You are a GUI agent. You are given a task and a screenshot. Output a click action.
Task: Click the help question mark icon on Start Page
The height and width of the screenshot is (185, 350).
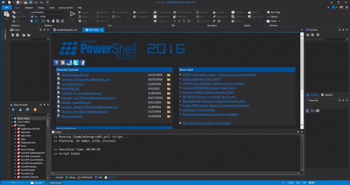56,63
